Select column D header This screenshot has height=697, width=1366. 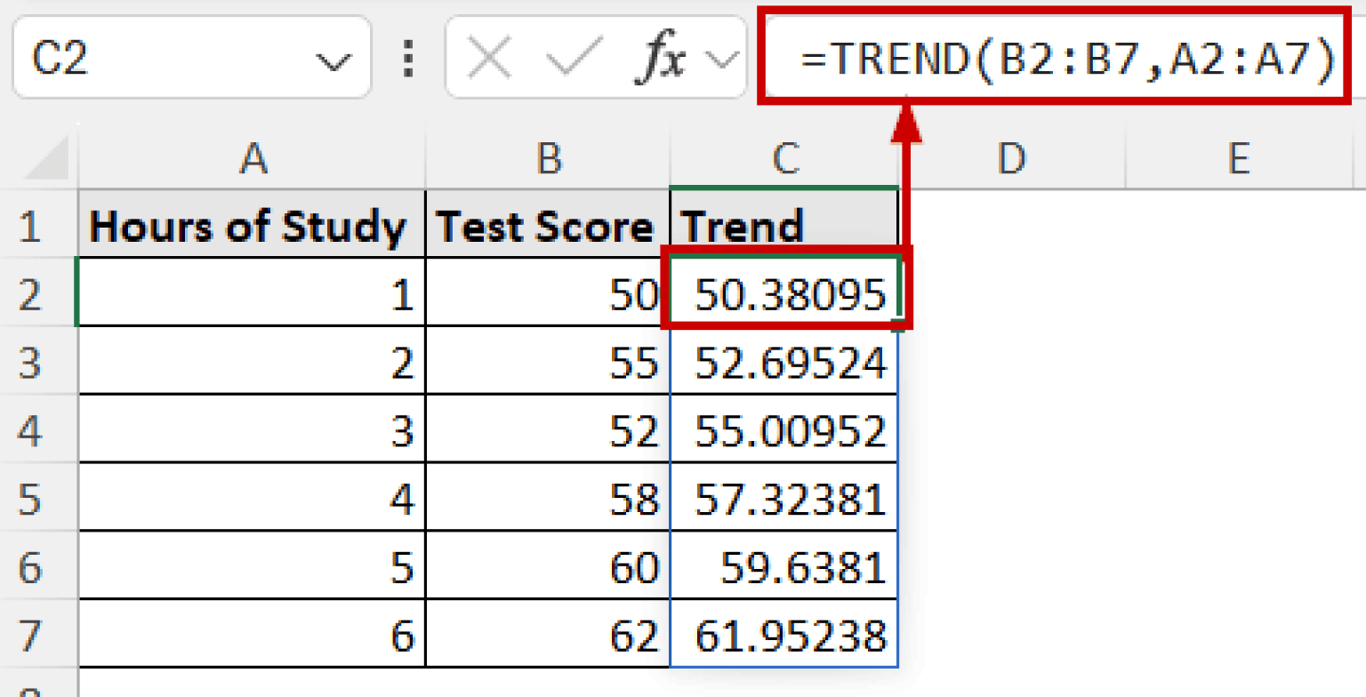pos(1011,159)
